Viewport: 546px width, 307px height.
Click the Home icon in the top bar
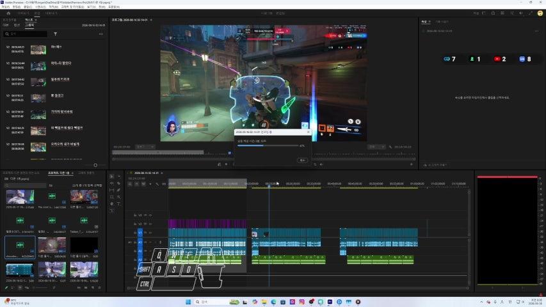9,13
